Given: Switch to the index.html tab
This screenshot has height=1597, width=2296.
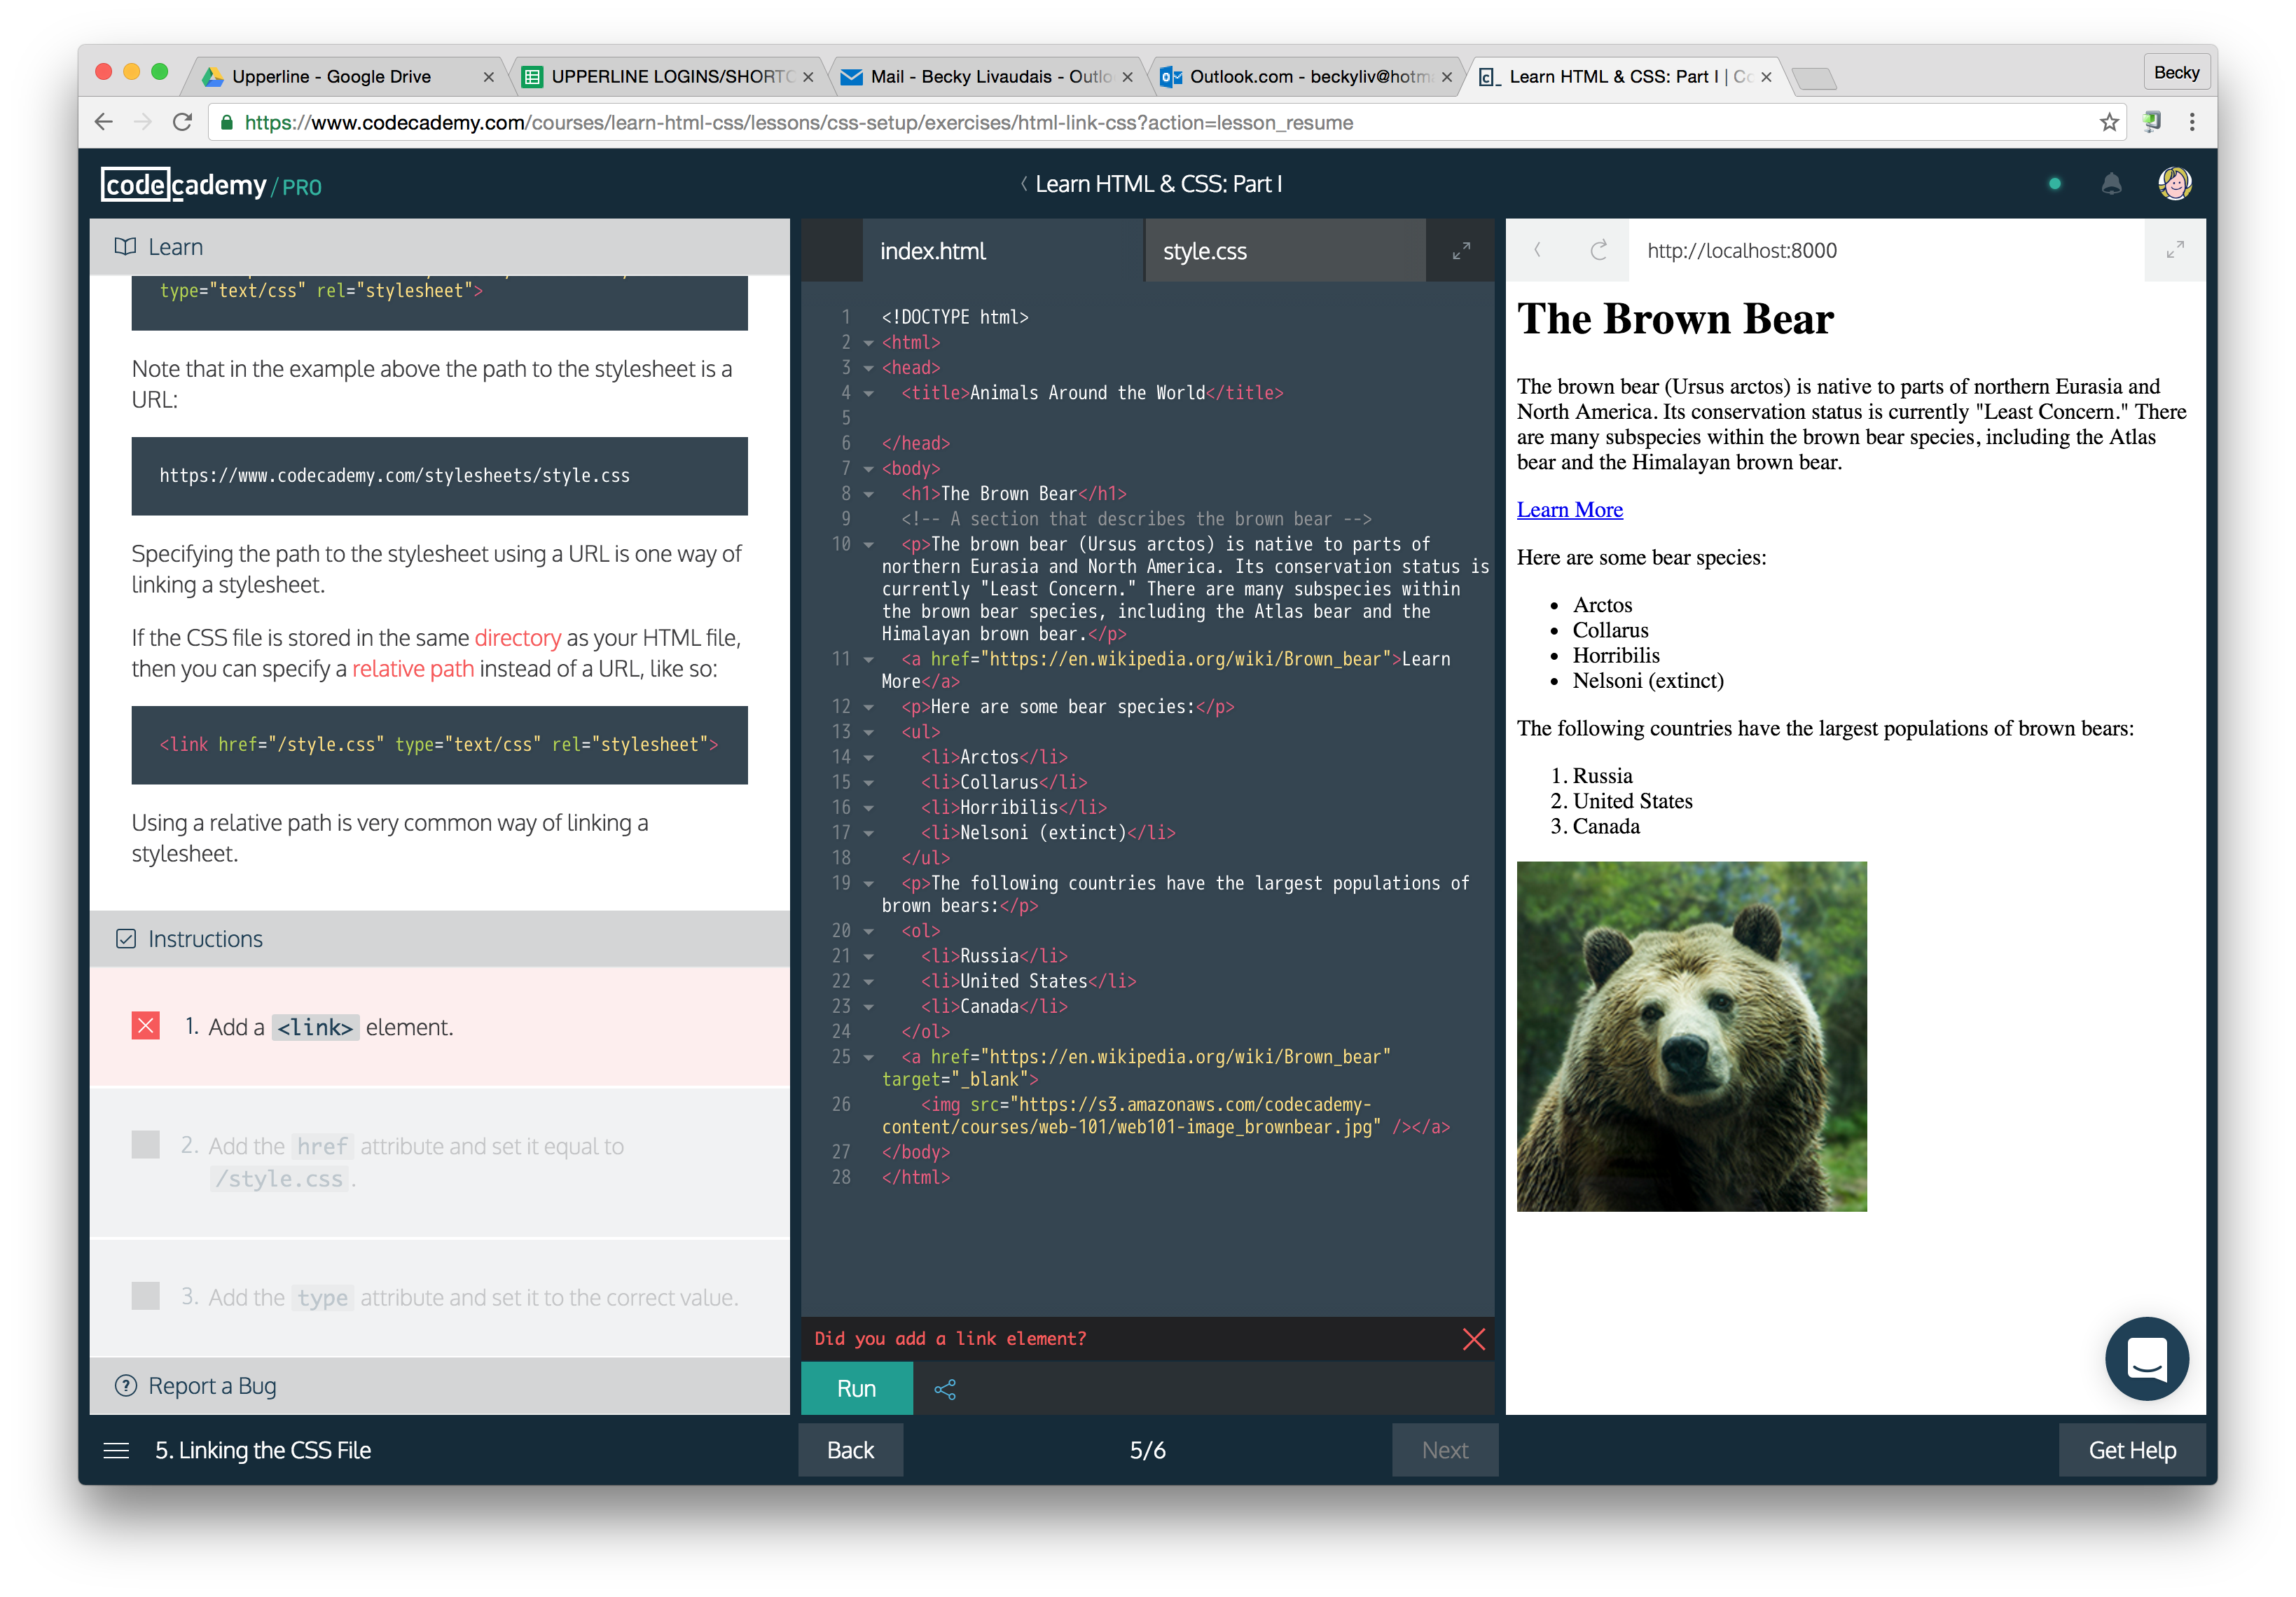Looking at the screenshot, I should click(x=1002, y=251).
